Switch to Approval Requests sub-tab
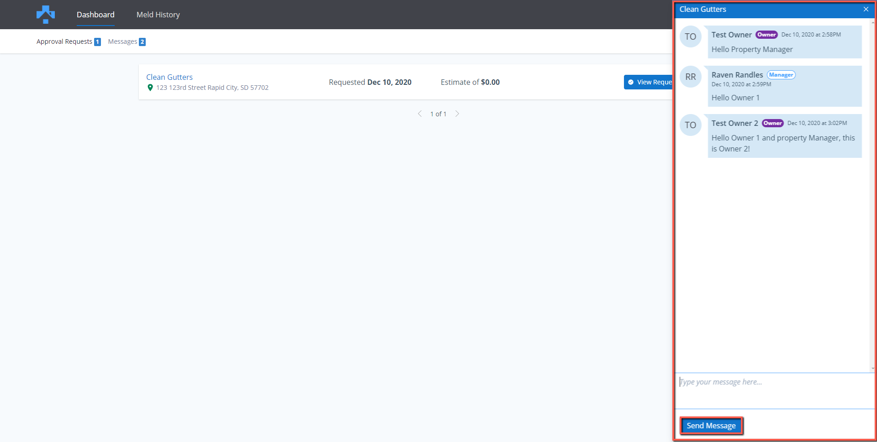This screenshot has width=877, height=442. pos(64,42)
